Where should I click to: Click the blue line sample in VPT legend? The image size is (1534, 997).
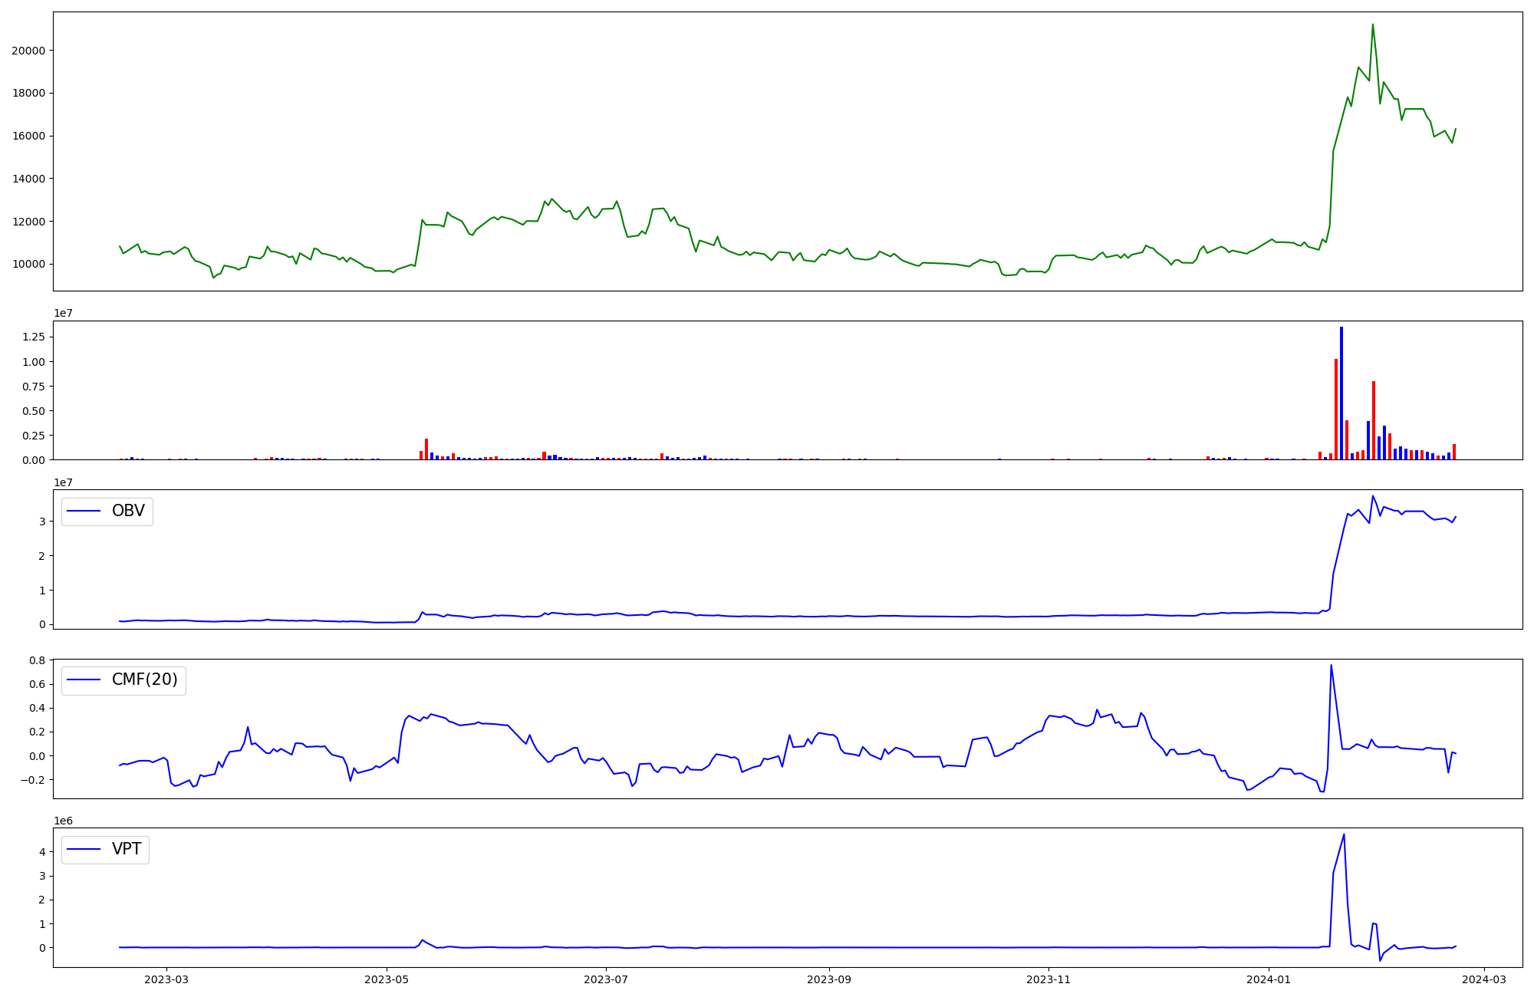click(x=84, y=849)
